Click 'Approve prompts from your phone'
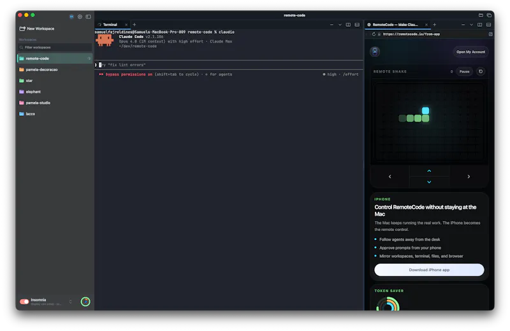Screen dimensions: 510x331 pyautogui.click(x=410, y=248)
